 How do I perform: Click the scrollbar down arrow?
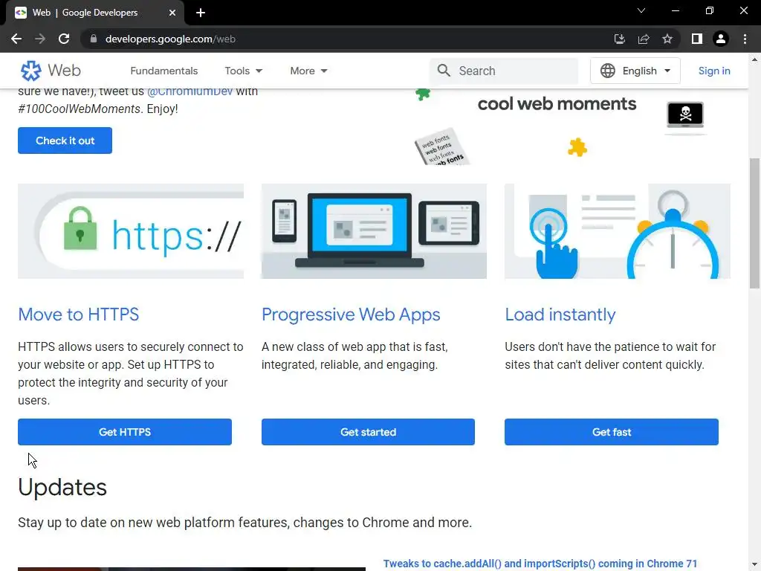pyautogui.click(x=754, y=565)
